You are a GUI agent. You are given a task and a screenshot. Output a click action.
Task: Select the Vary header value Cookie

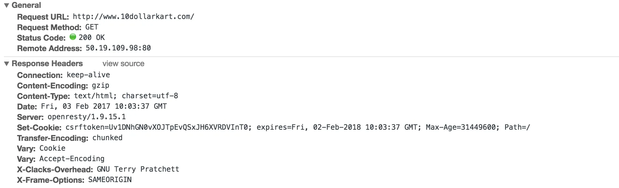click(x=52, y=148)
